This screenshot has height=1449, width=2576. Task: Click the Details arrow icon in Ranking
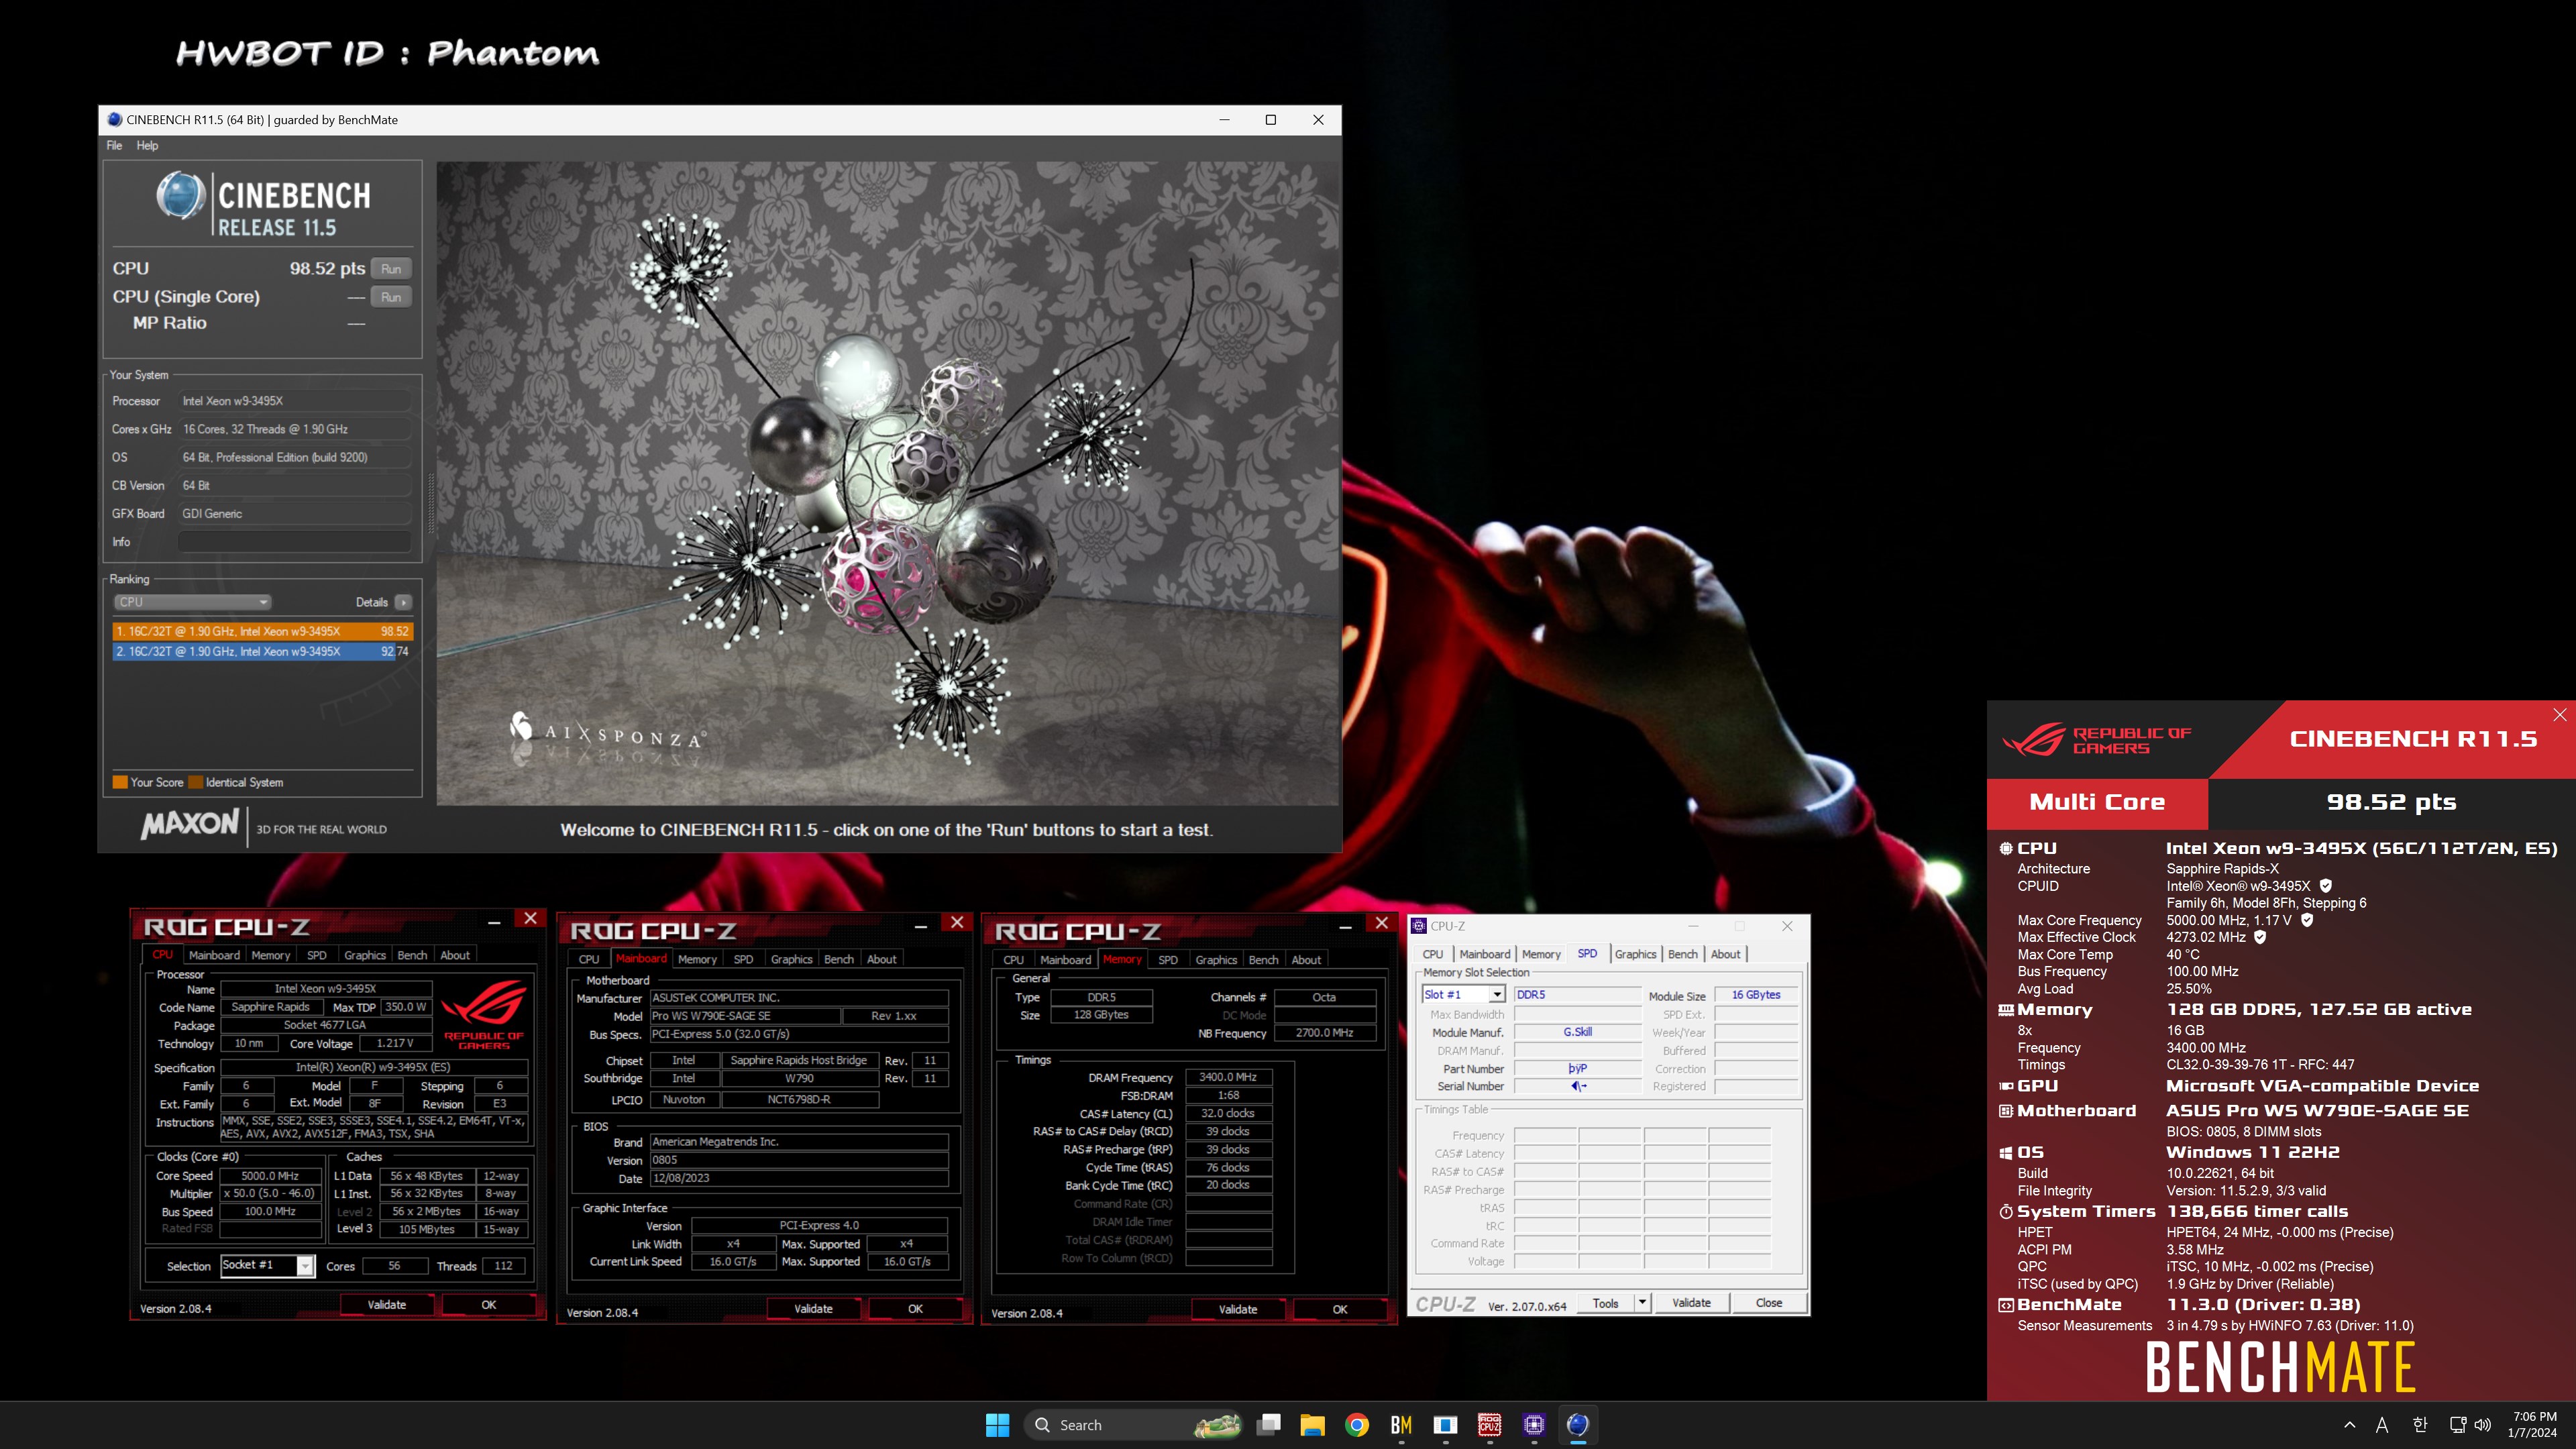(x=403, y=602)
